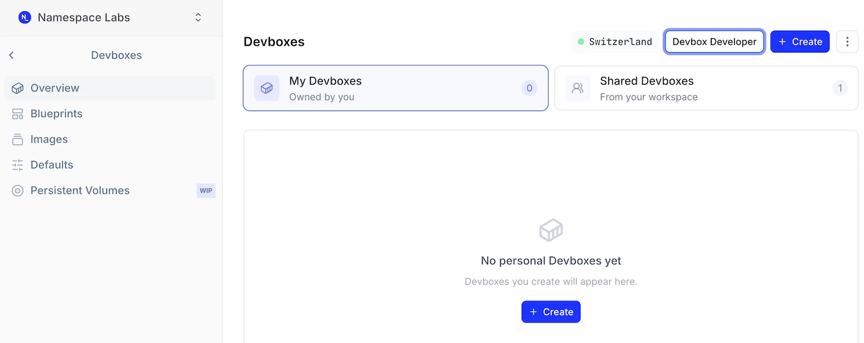Click the Overview cube icon

[x=18, y=88]
